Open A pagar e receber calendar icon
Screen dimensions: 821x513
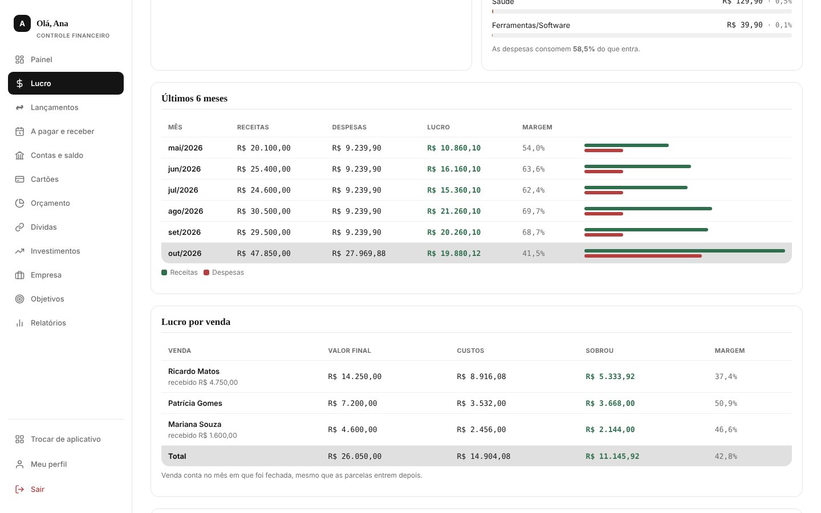coord(19,131)
